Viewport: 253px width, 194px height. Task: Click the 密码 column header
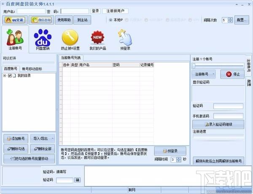[126, 65]
